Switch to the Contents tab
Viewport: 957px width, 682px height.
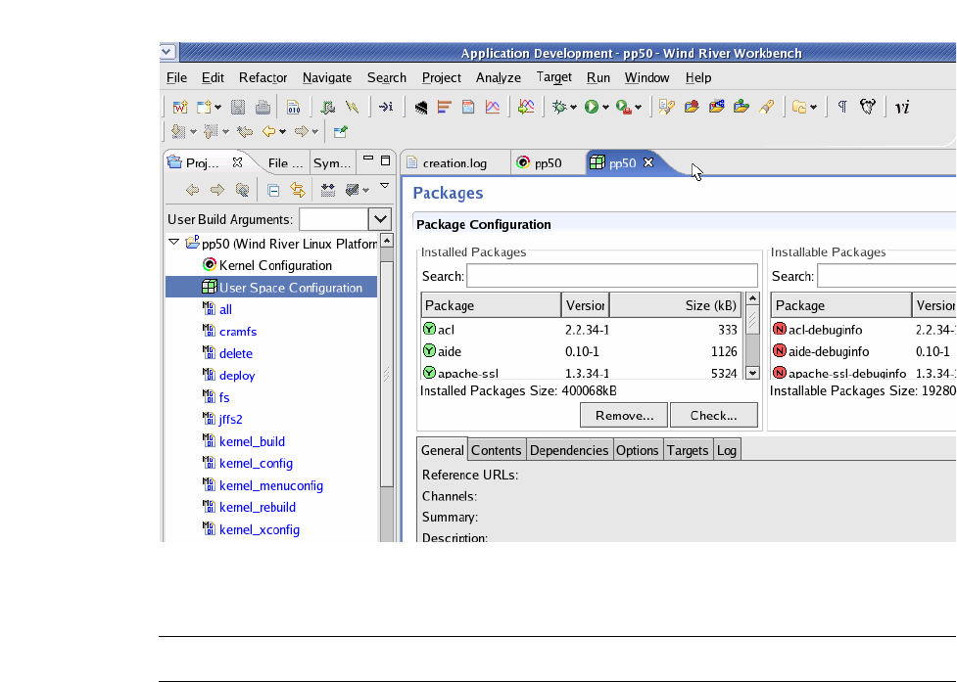(497, 450)
